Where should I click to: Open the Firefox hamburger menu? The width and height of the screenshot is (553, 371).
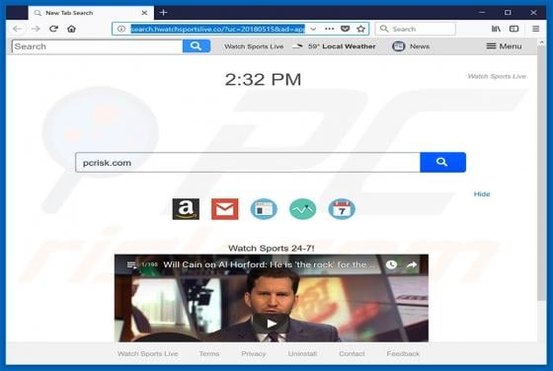pyautogui.click(x=535, y=29)
